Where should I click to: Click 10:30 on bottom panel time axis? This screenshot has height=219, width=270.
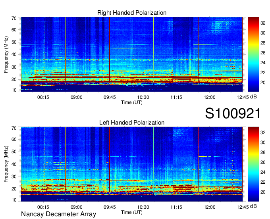click(x=143, y=207)
